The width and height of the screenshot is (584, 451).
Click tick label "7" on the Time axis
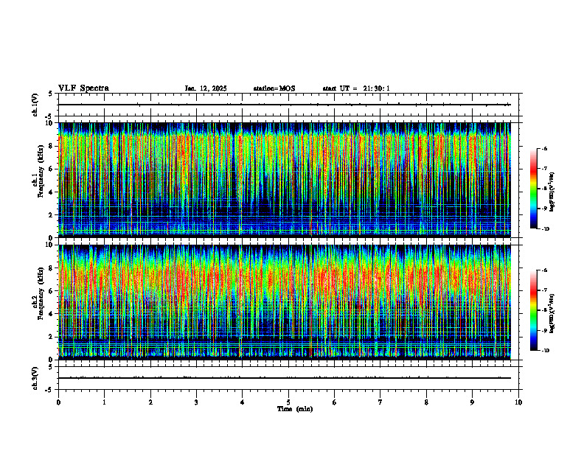[380, 402]
